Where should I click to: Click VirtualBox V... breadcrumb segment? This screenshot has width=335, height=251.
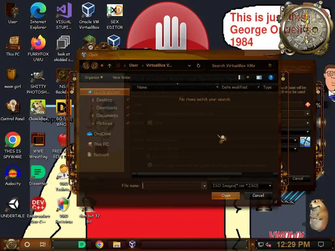point(159,65)
